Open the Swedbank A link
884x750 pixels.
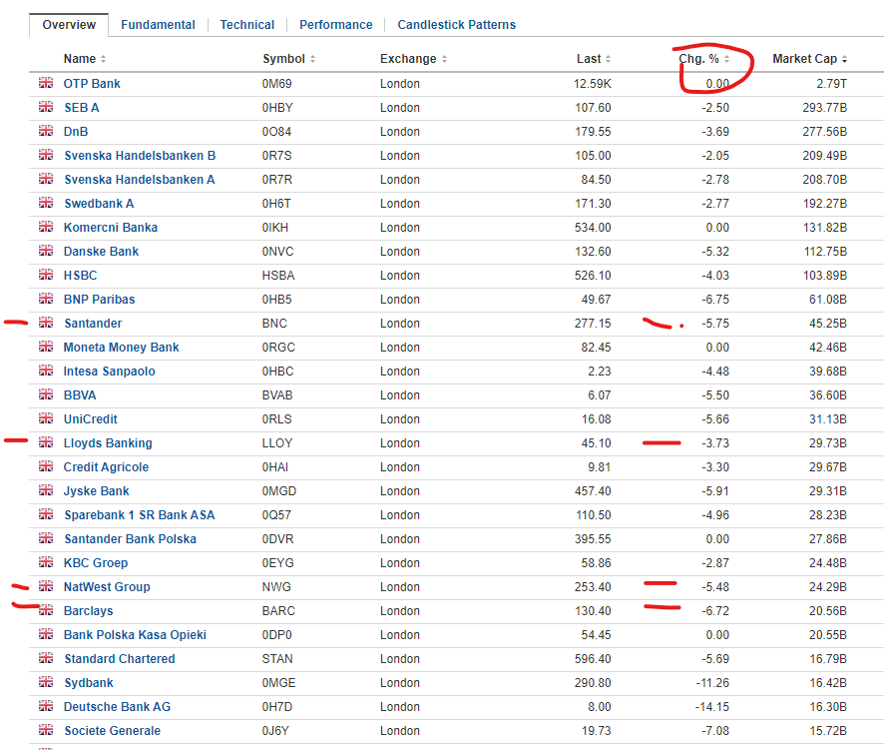(99, 204)
